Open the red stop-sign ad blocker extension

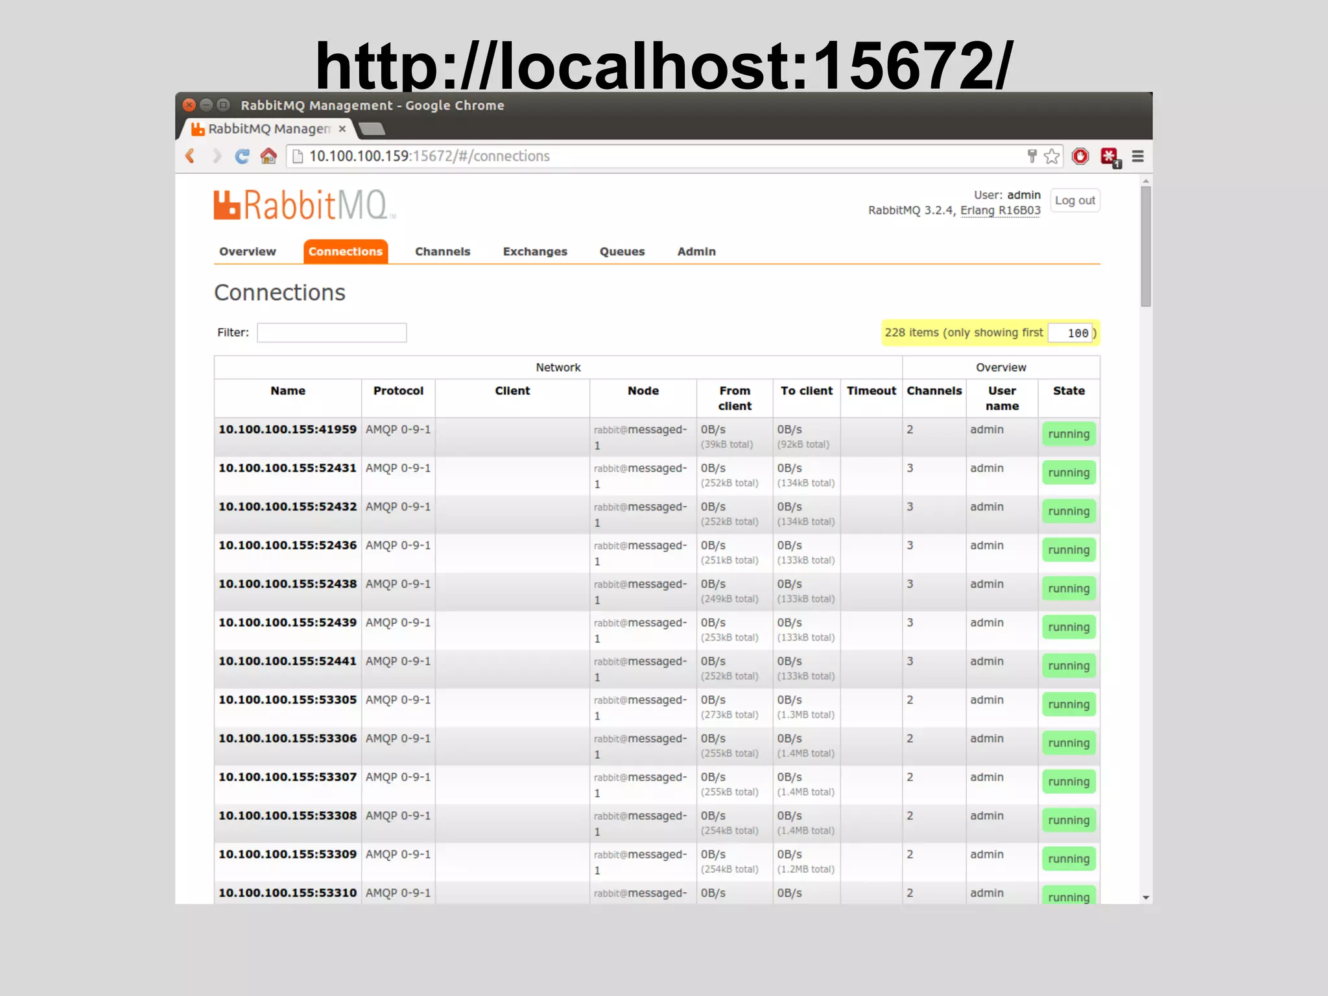tap(1080, 156)
